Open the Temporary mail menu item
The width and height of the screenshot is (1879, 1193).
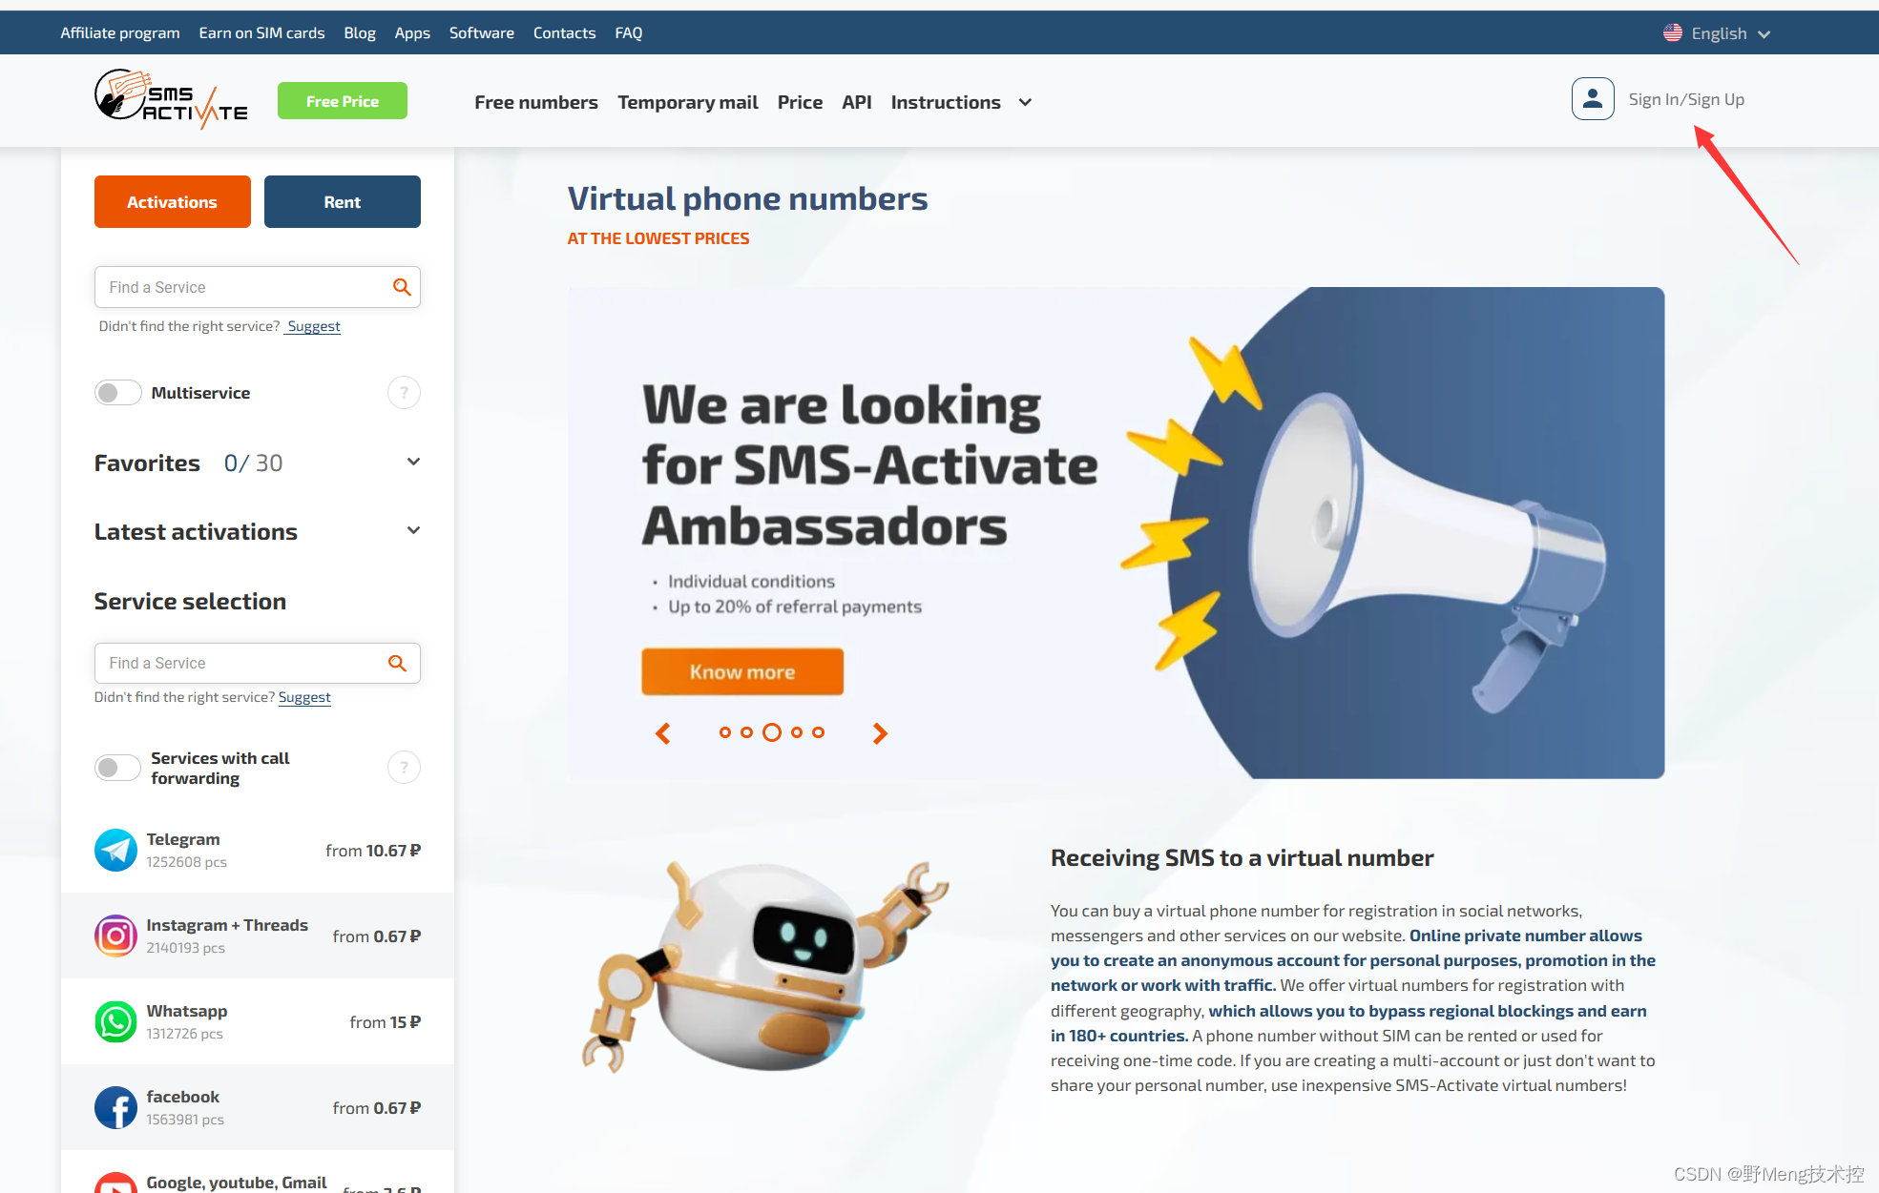click(687, 102)
